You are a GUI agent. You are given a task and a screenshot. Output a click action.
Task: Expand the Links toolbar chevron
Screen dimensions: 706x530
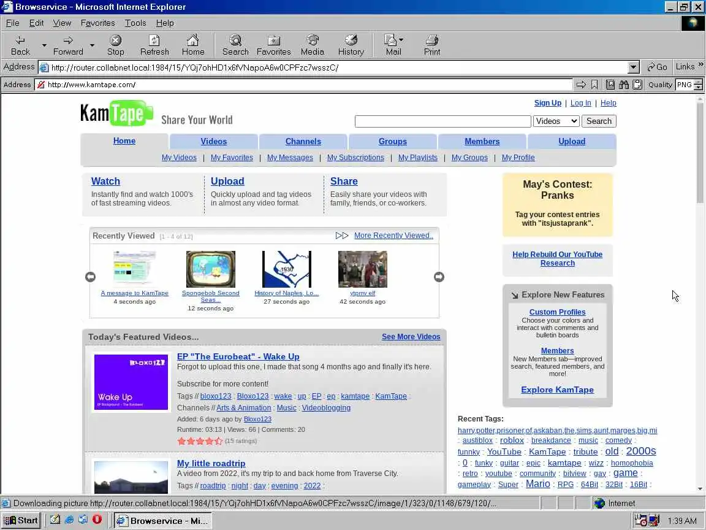click(700, 64)
